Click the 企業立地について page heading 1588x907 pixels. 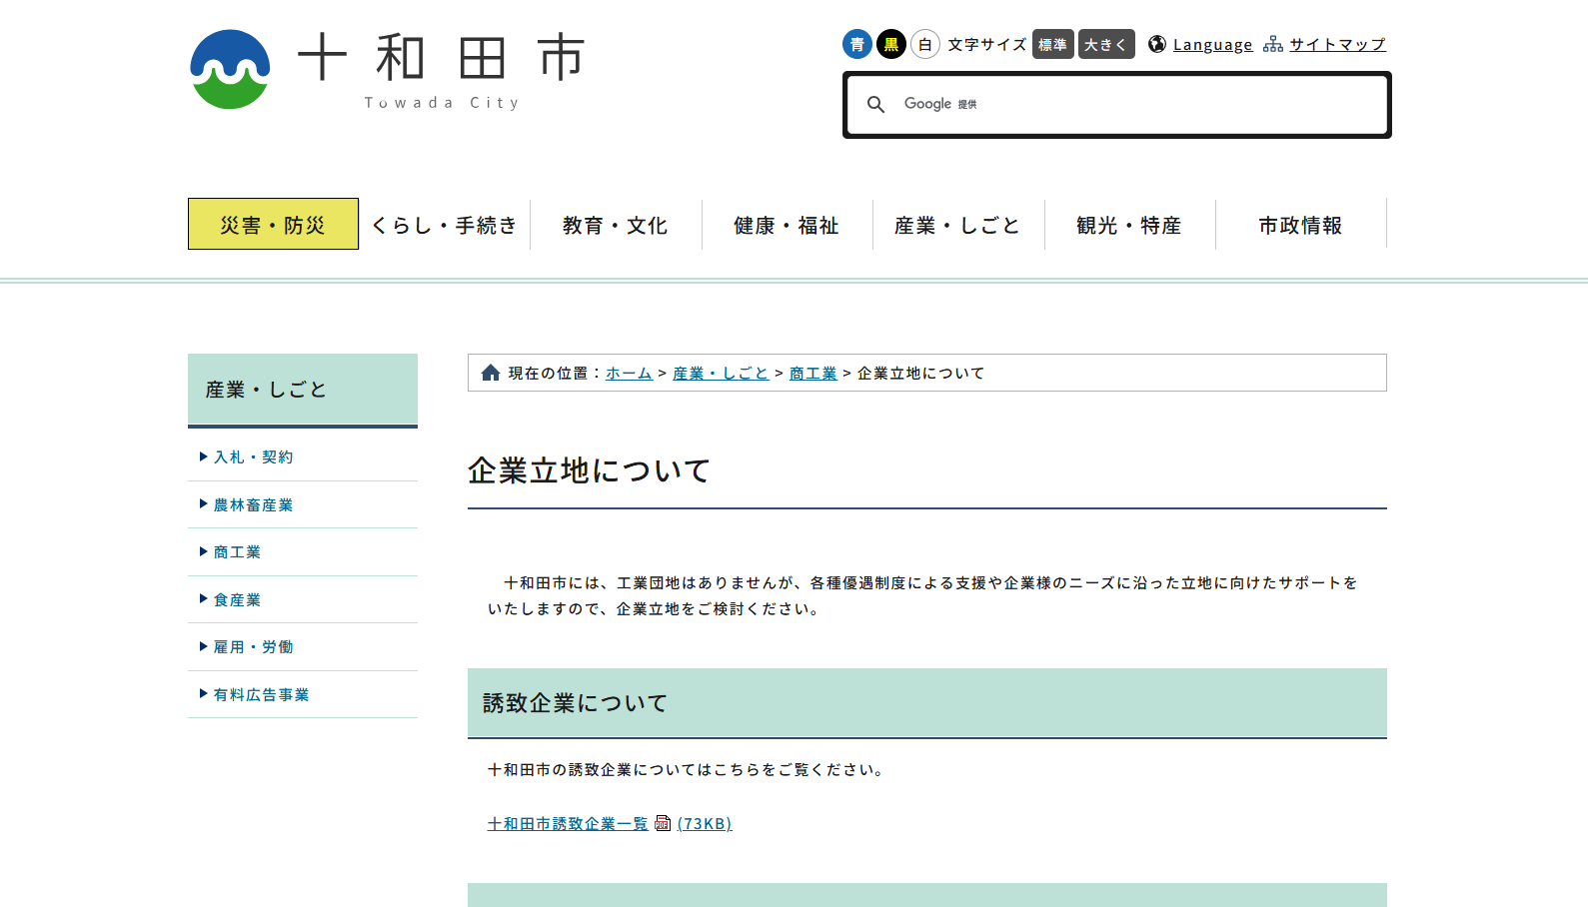click(590, 469)
